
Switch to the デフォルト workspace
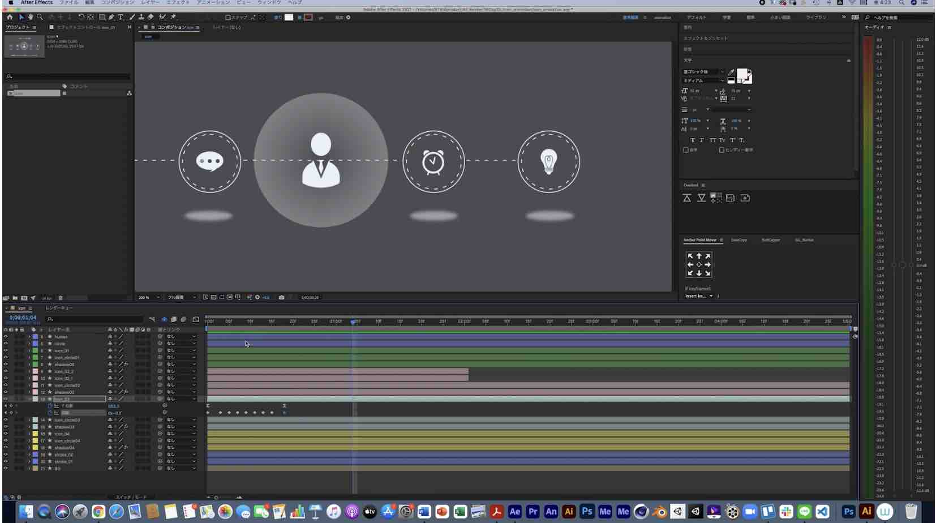(x=697, y=18)
